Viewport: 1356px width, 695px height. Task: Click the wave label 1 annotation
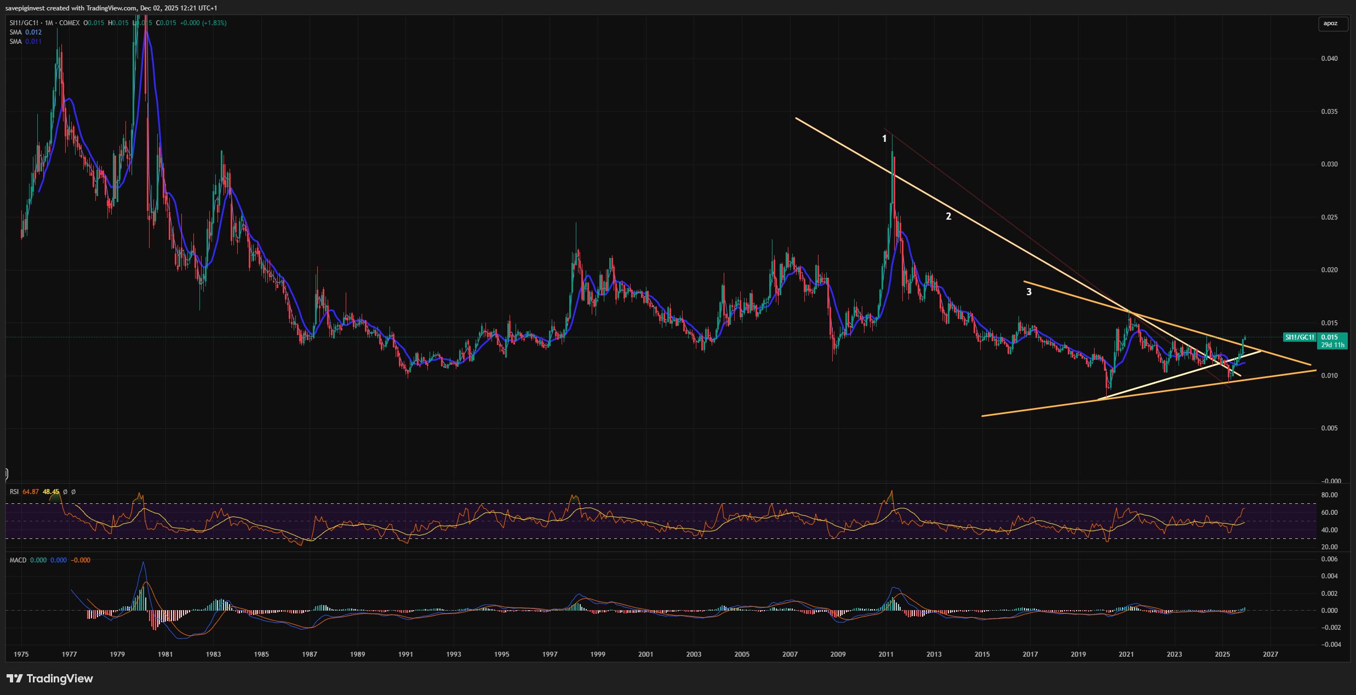tap(884, 139)
